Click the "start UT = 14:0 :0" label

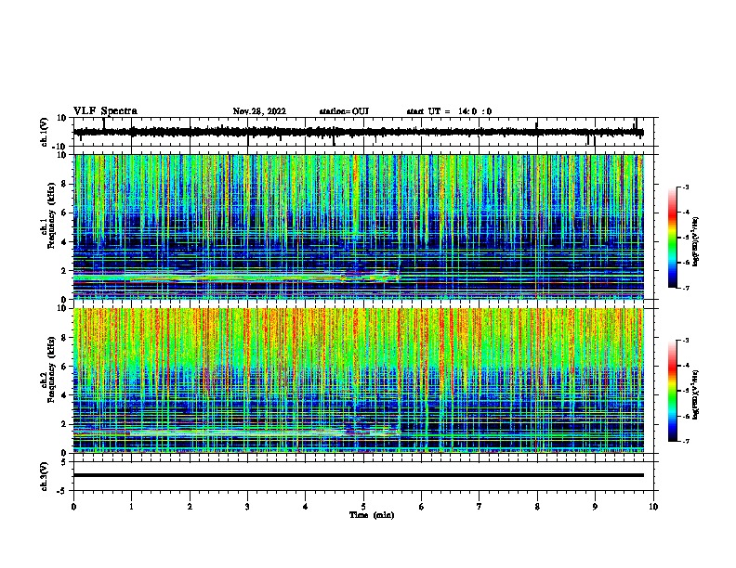click(449, 111)
